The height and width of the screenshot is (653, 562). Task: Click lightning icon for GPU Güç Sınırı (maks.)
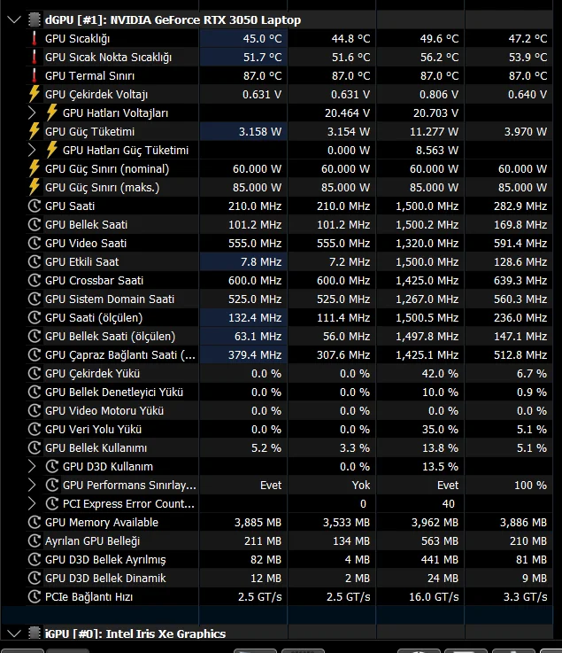point(35,188)
